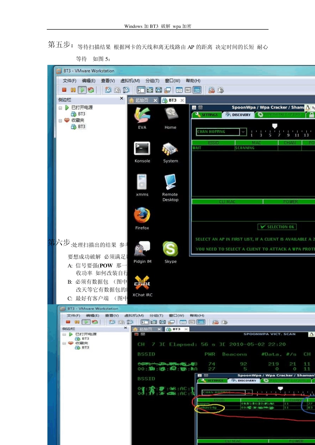
Task: Select the BT3 tab in the upper VMware window
Action: (173, 100)
